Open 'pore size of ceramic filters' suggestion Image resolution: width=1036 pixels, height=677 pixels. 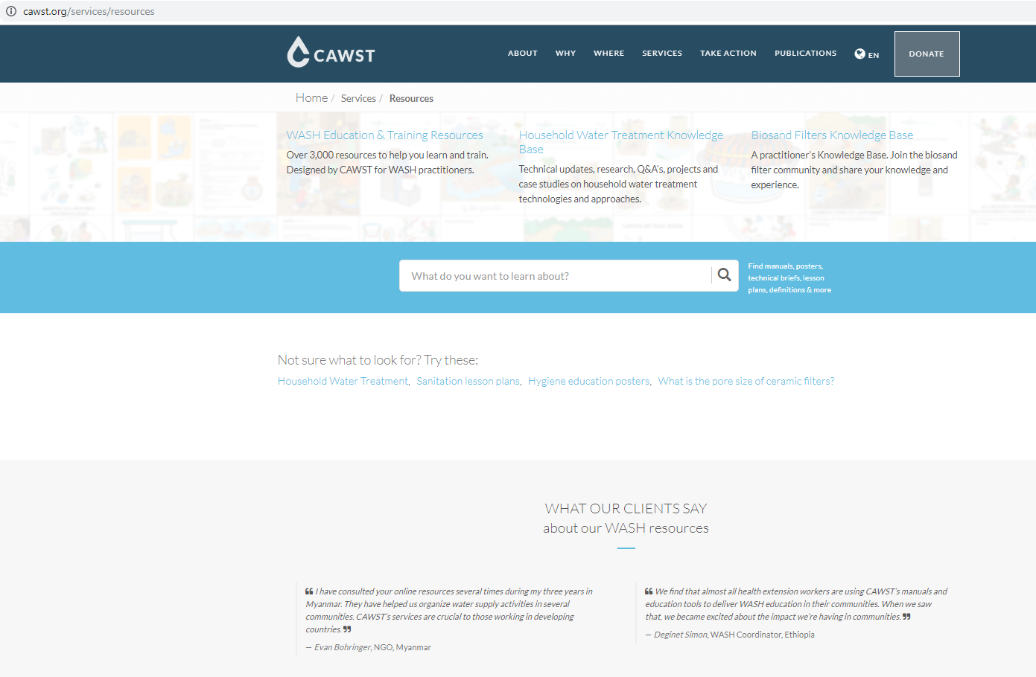coord(746,381)
